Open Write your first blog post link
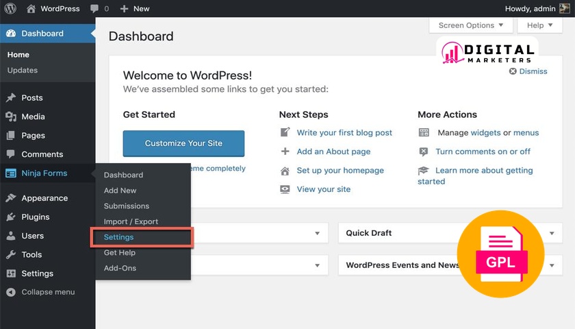Image resolution: width=575 pixels, height=329 pixels. [344, 132]
